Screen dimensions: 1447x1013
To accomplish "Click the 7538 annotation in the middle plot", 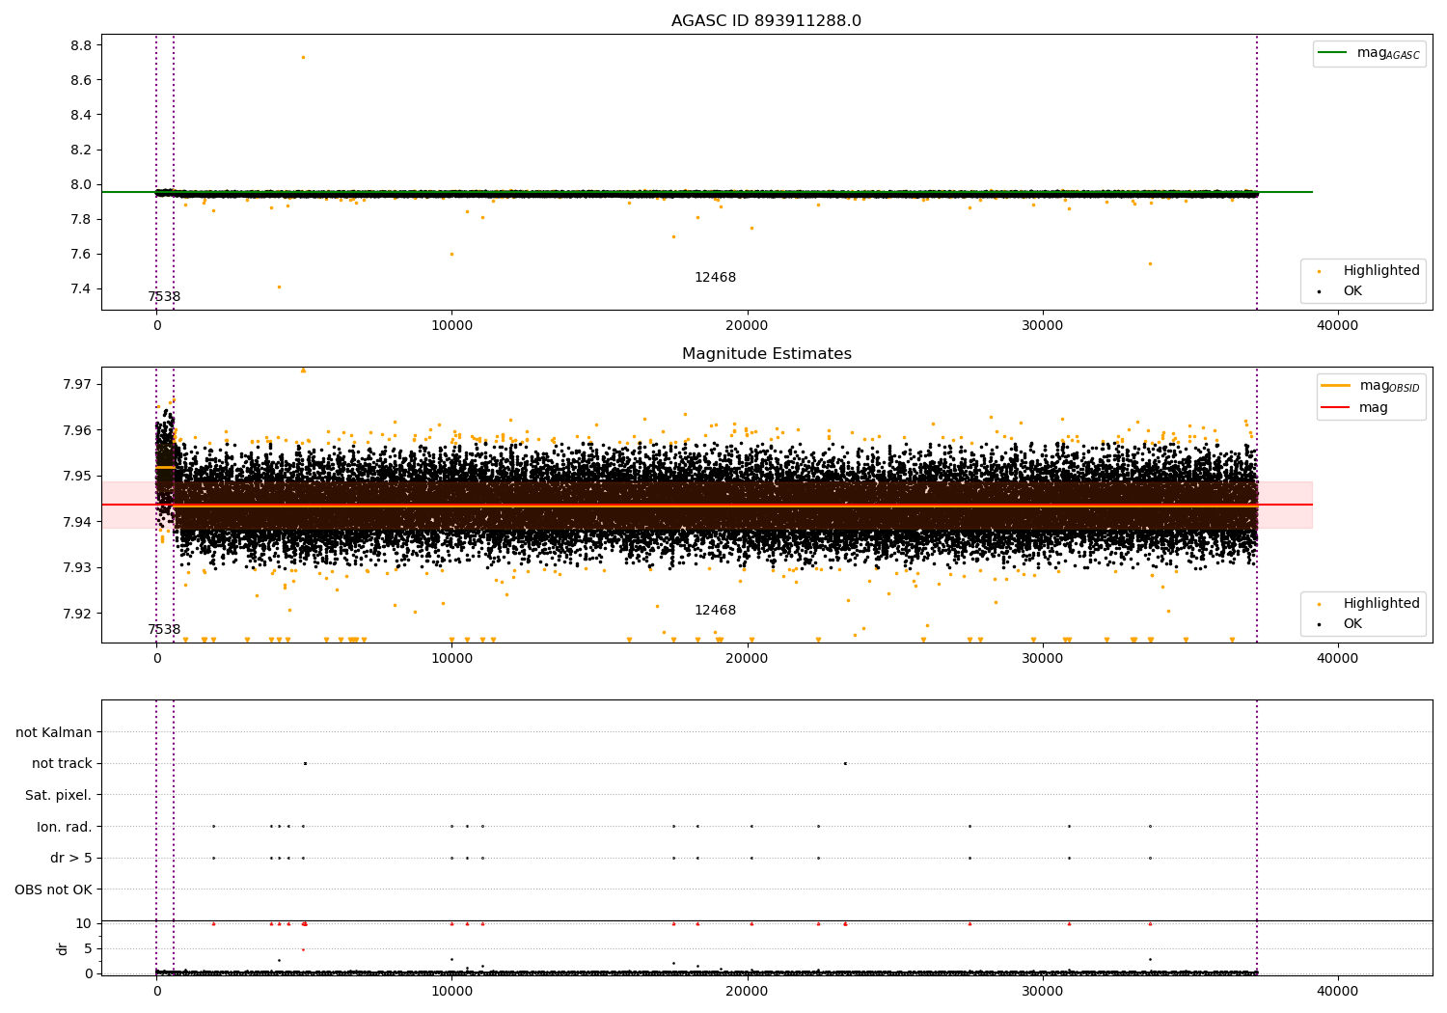I will click(x=164, y=630).
